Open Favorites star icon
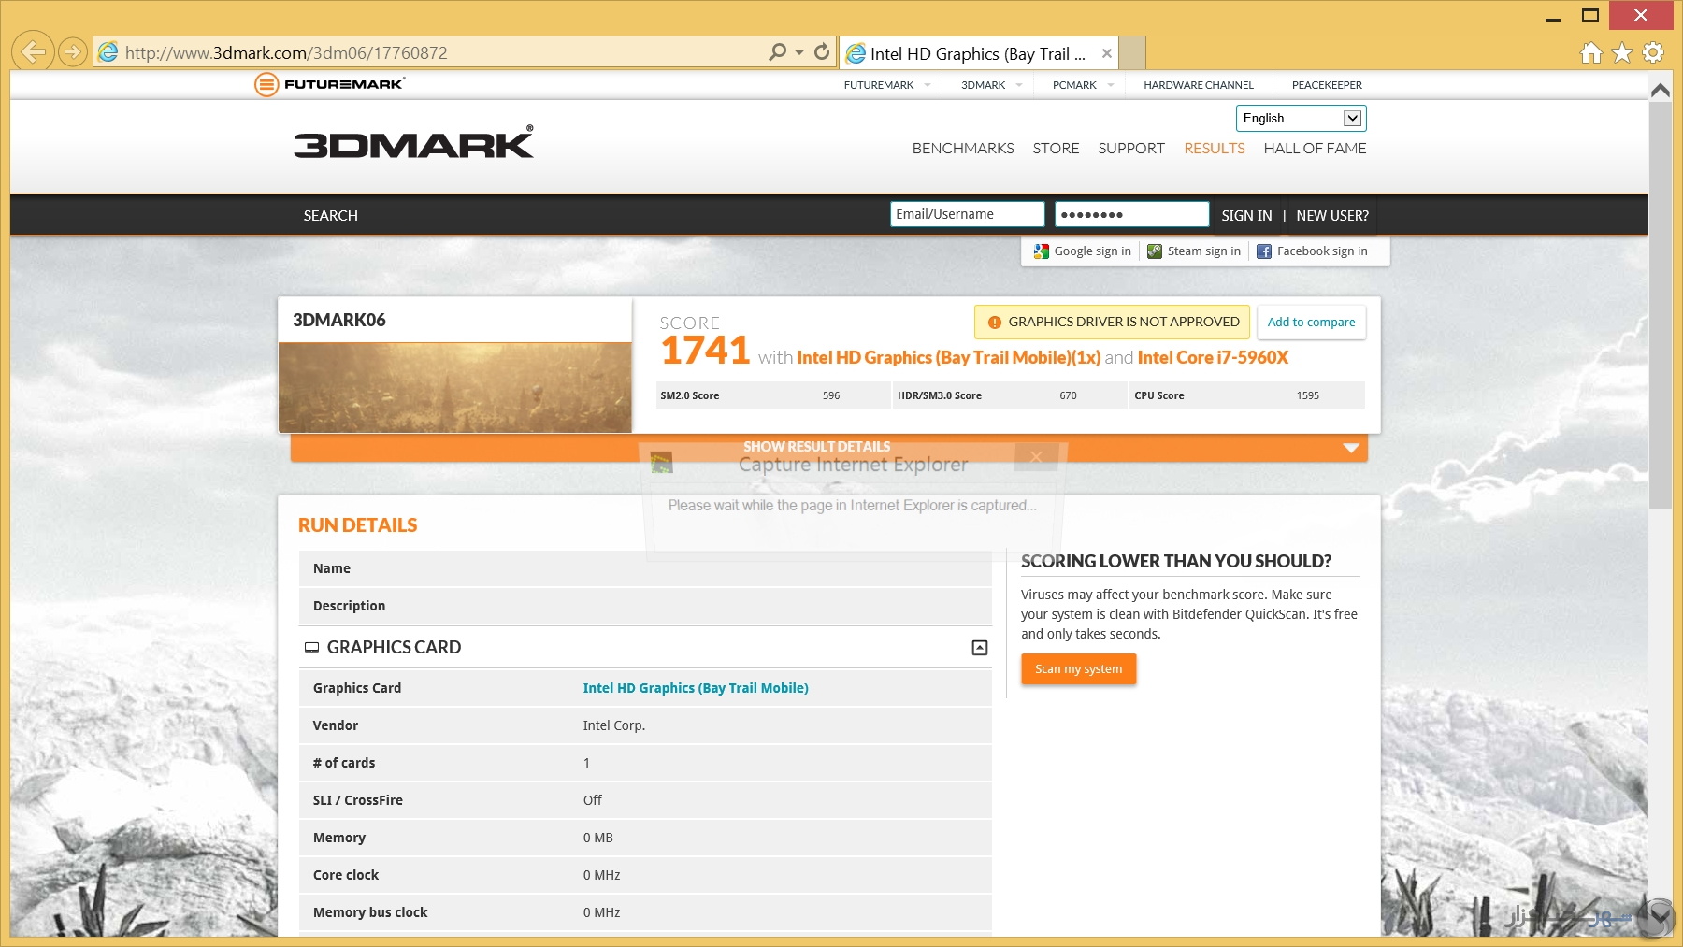1683x947 pixels. (1622, 52)
